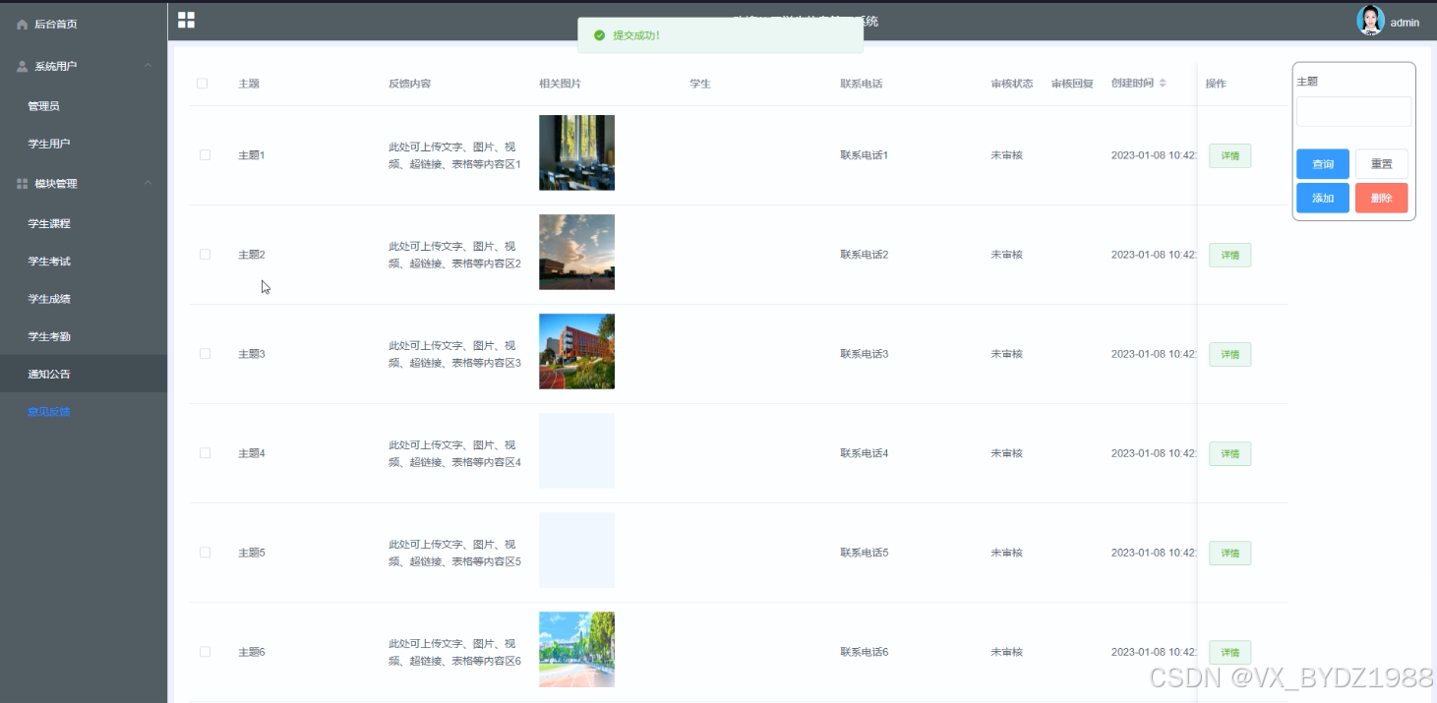Check the checkbox for 主题2 row
The height and width of the screenshot is (703, 1437).
(x=205, y=255)
